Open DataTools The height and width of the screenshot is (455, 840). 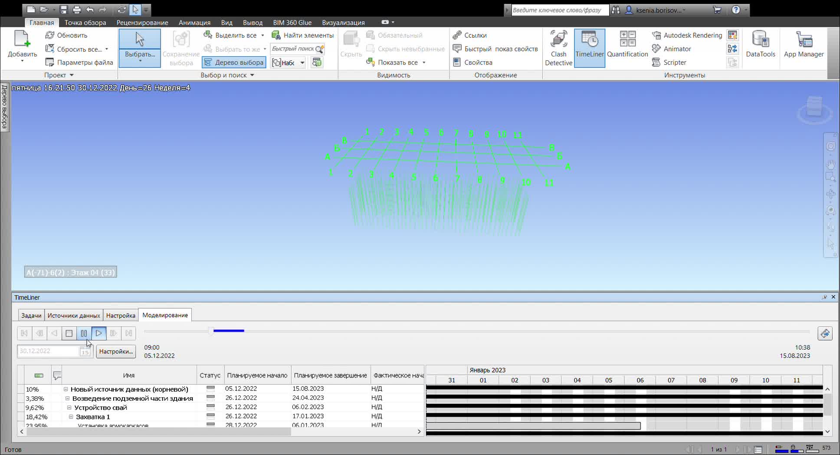pos(760,44)
